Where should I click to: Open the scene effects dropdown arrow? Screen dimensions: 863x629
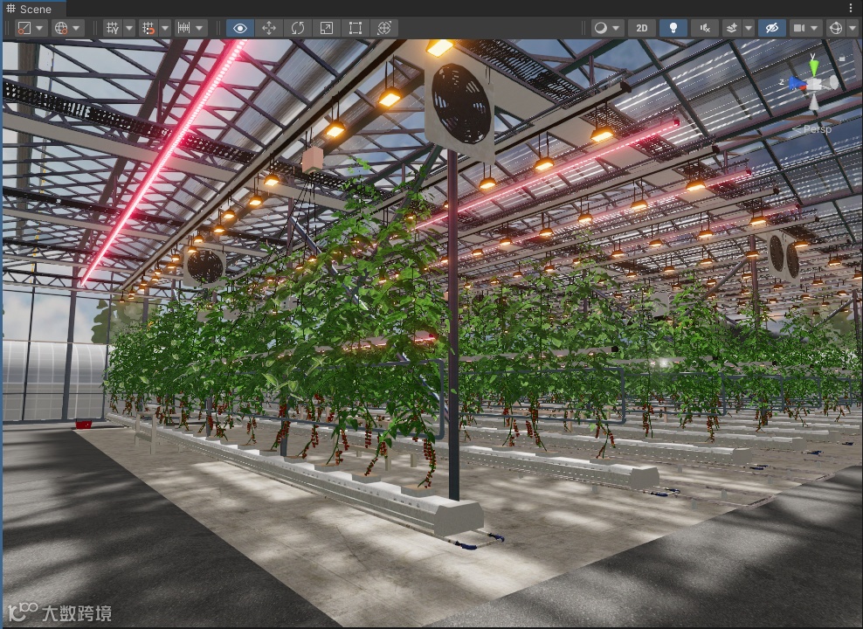coord(749,28)
